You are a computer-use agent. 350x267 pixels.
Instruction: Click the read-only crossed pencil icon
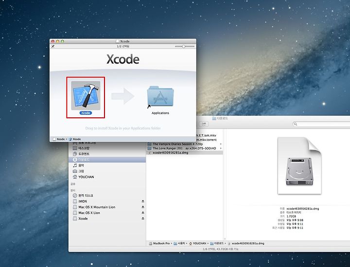53,47
